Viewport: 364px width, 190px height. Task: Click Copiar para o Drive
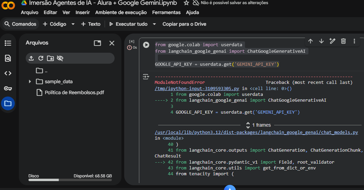click(184, 24)
